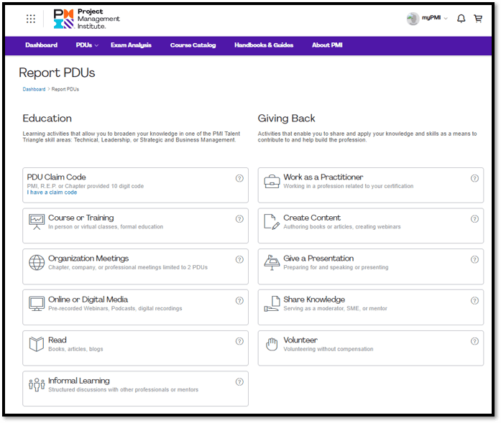Click the Online or Digital Media monitor icon
Image resolution: width=501 pixels, height=423 pixels.
37,303
